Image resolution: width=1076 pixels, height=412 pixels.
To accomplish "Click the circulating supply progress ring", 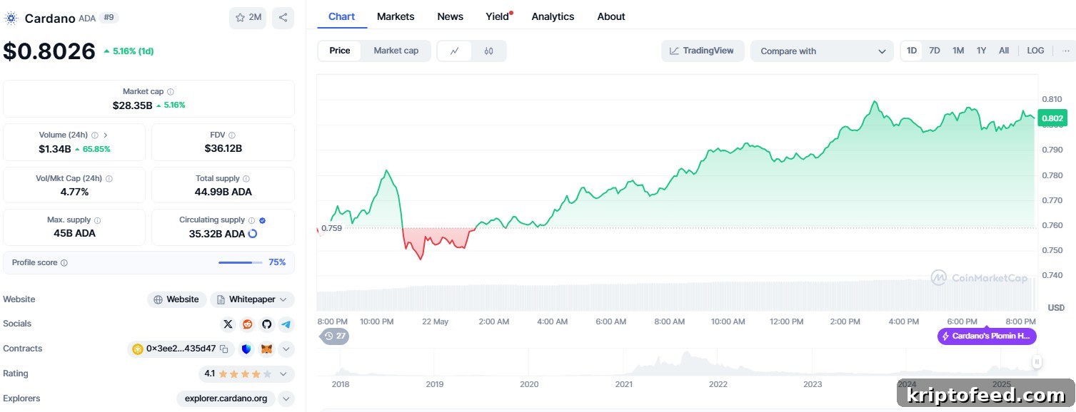I will click(252, 234).
